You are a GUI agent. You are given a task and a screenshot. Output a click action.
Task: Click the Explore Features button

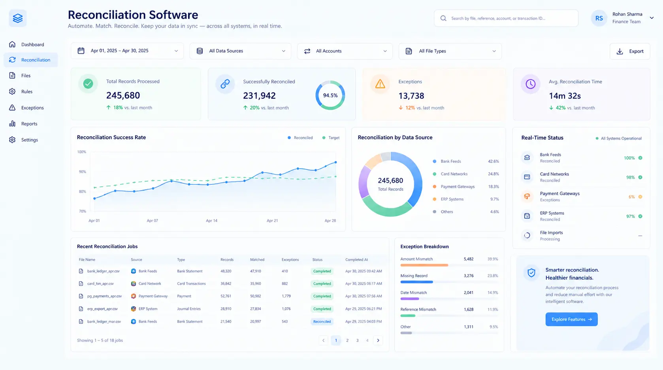coord(571,319)
